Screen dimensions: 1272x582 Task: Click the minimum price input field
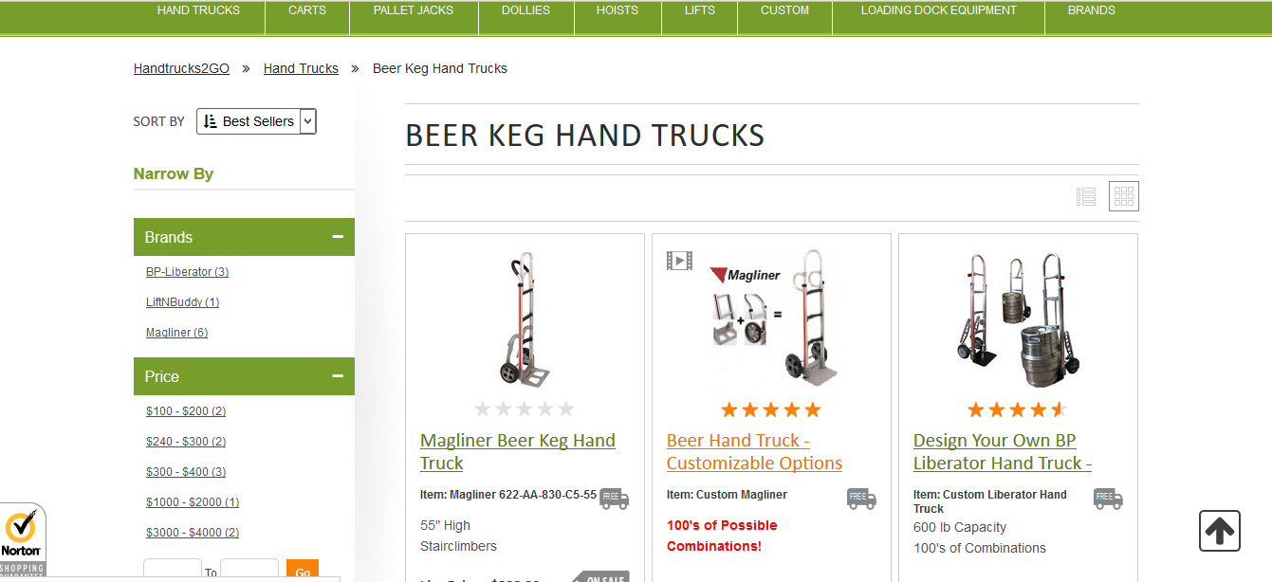click(173, 571)
